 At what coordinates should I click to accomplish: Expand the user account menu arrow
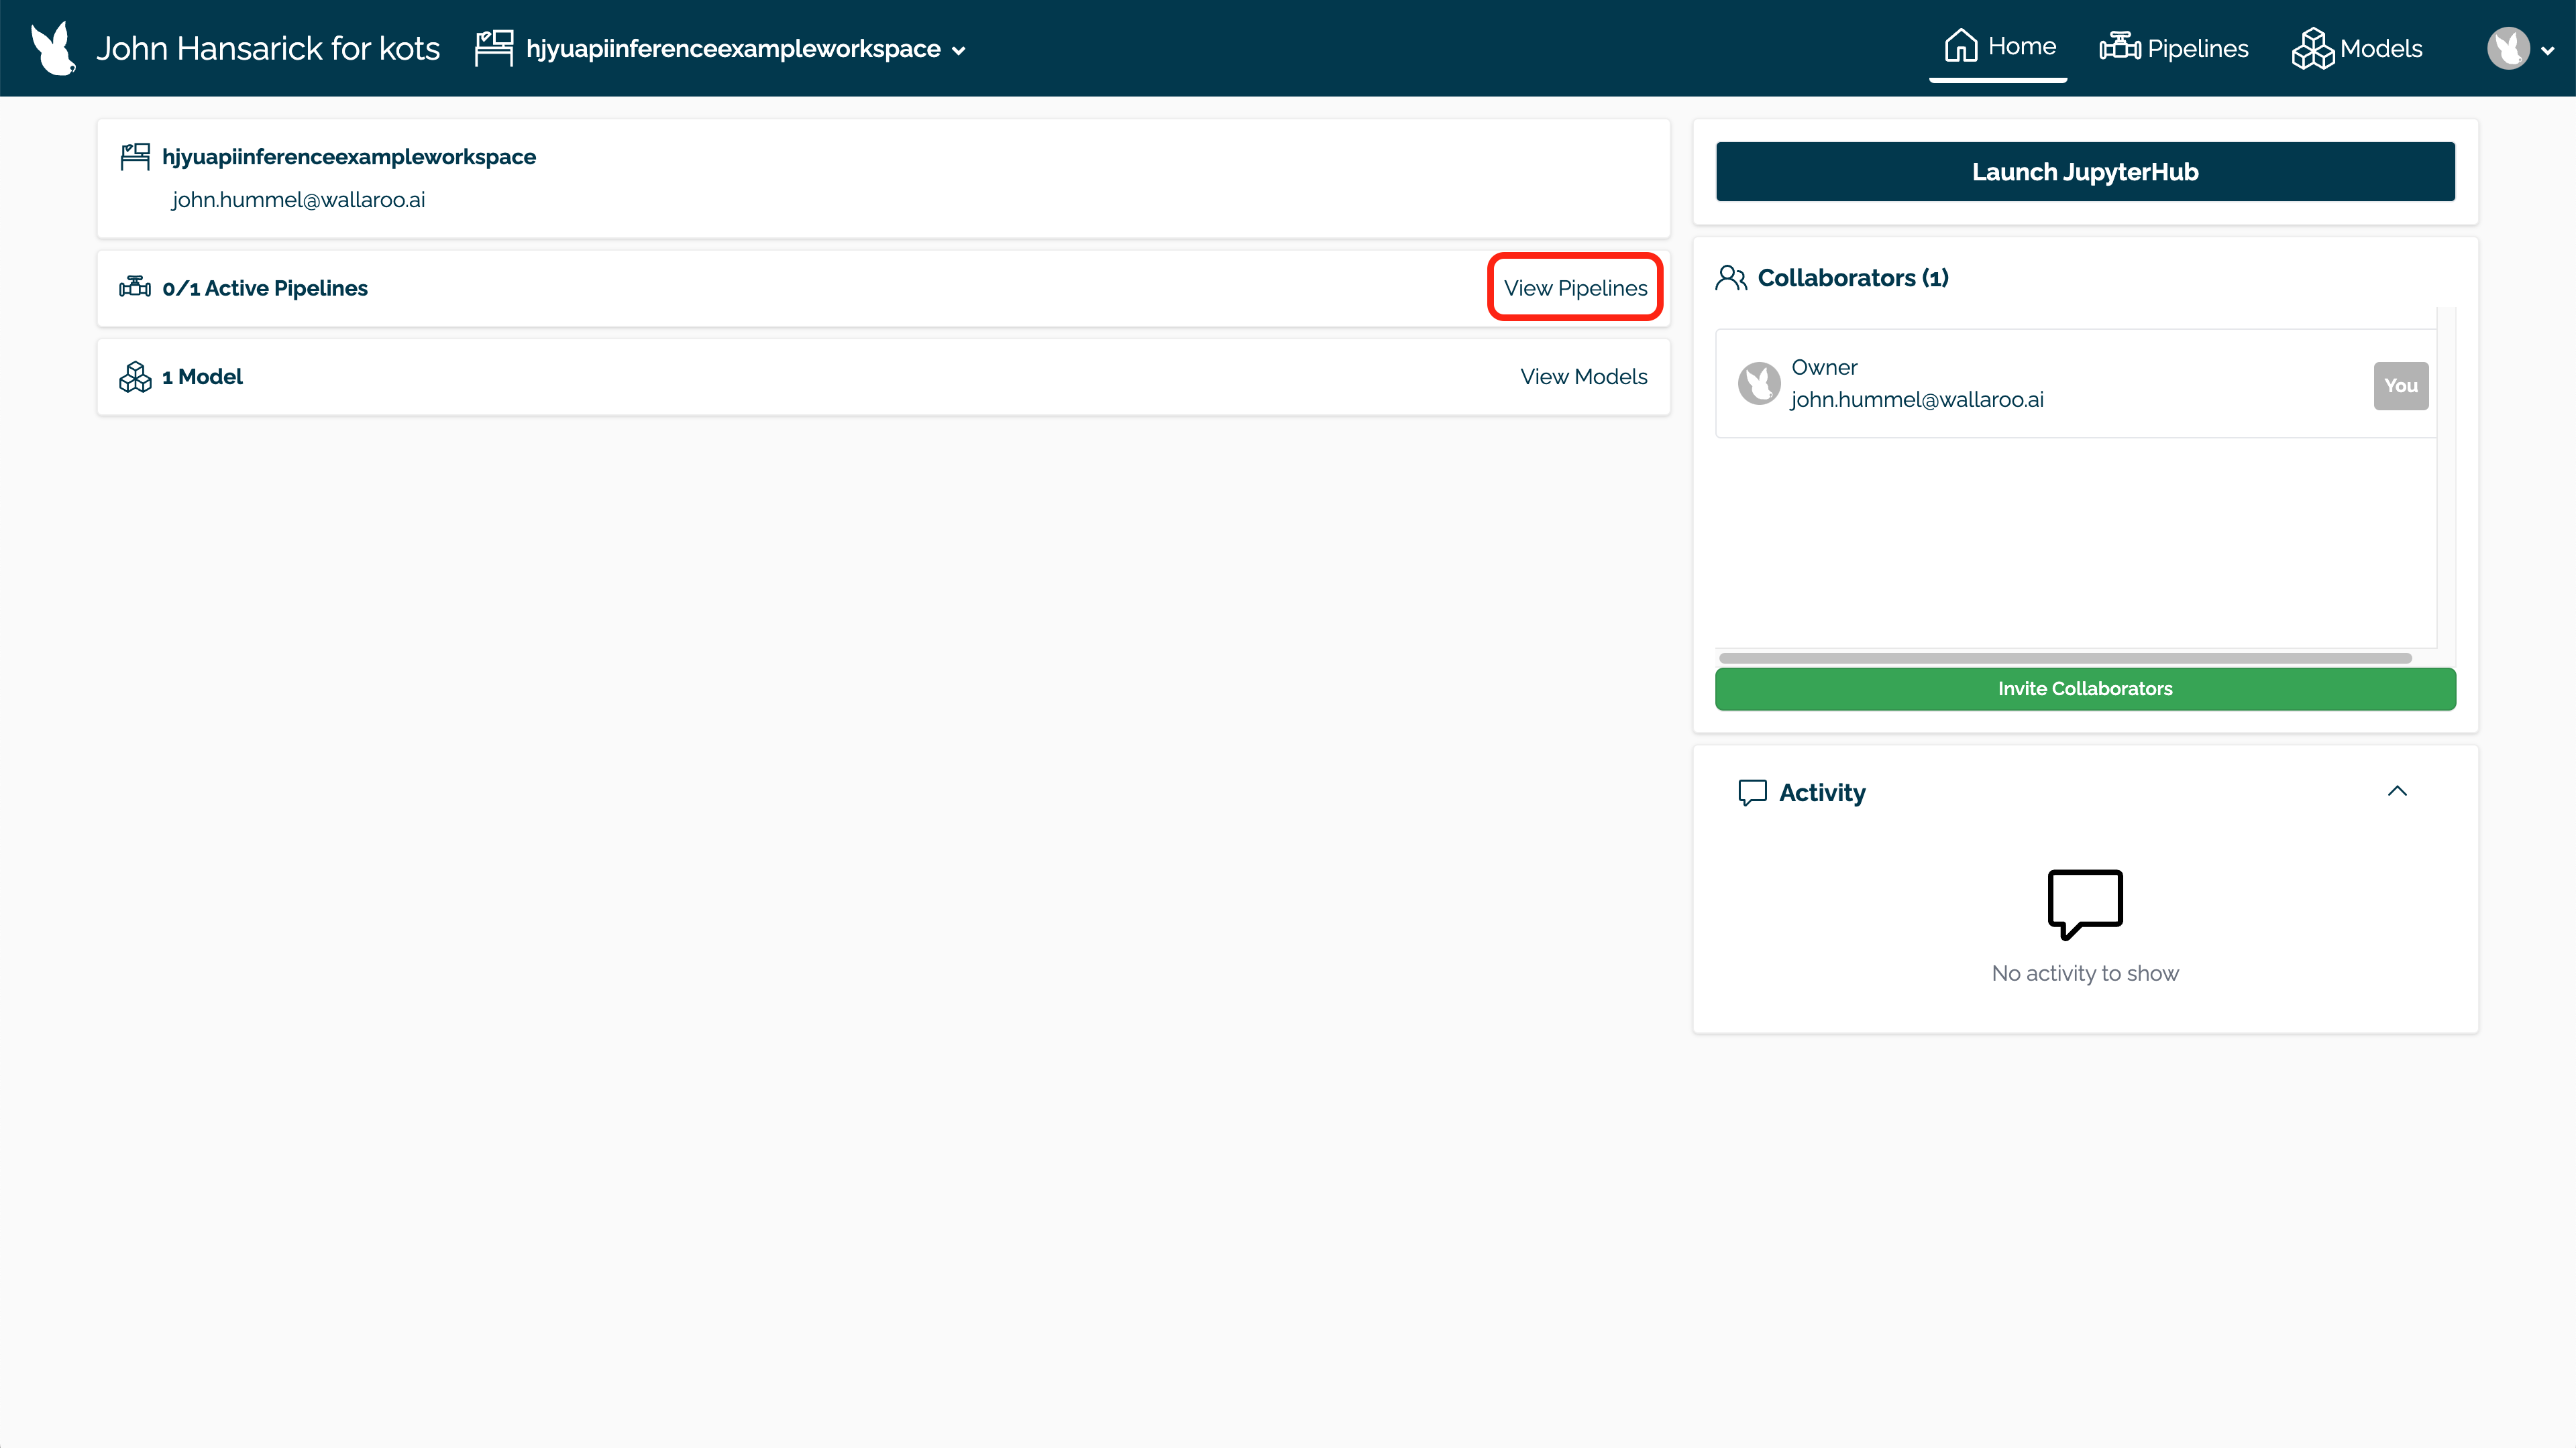[x=2548, y=50]
